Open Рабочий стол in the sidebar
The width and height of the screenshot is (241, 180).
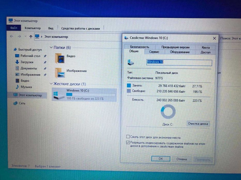coord(30,56)
